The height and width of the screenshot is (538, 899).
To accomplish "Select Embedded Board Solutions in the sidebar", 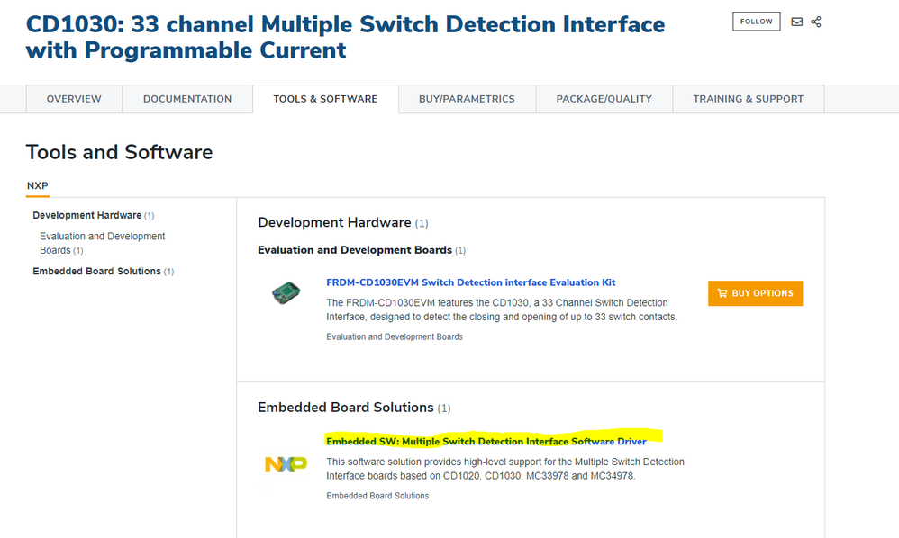I will [x=97, y=272].
